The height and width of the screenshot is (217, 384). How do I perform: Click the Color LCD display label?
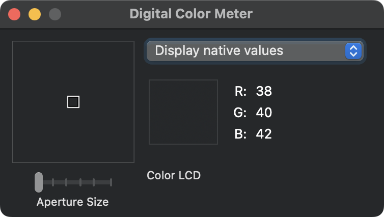pos(174,176)
